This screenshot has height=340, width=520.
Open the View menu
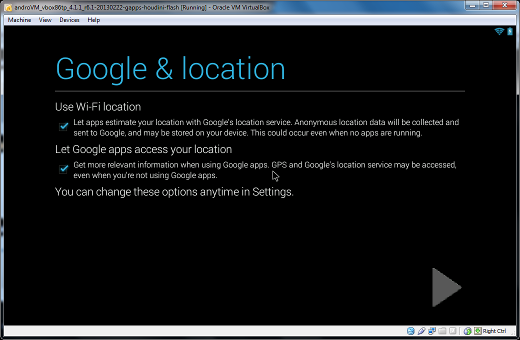click(x=45, y=20)
